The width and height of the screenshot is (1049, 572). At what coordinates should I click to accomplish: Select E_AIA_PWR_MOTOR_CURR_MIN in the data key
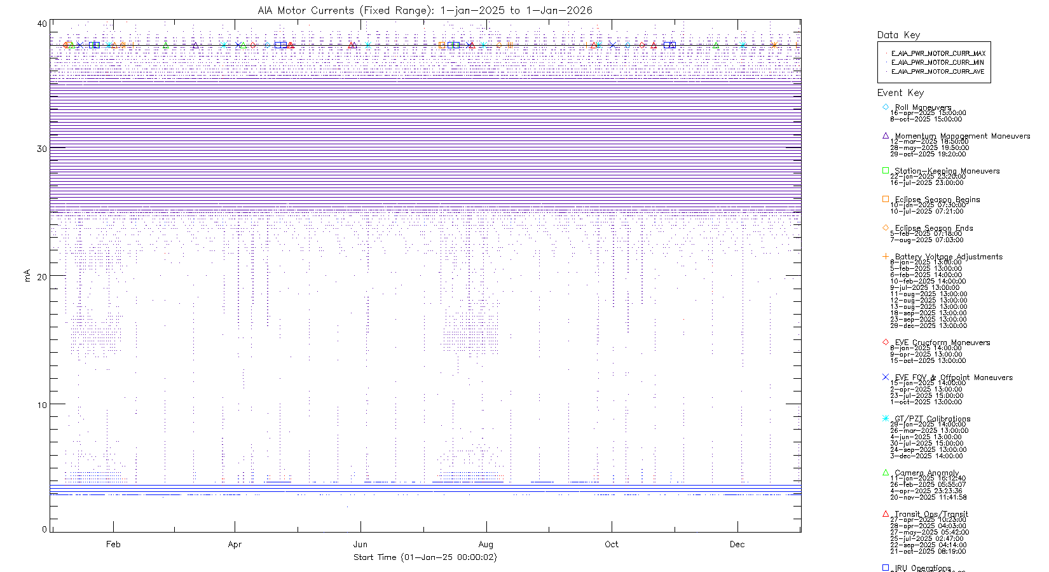click(937, 62)
